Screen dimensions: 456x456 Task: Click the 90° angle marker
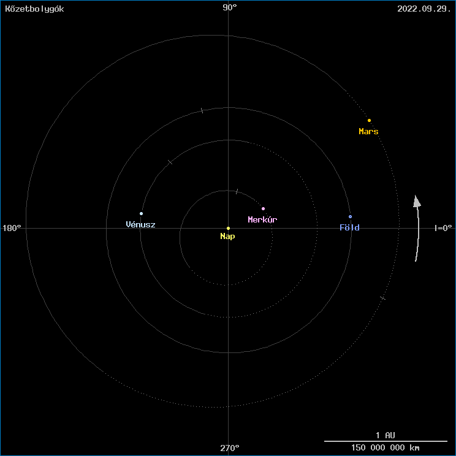229,7
